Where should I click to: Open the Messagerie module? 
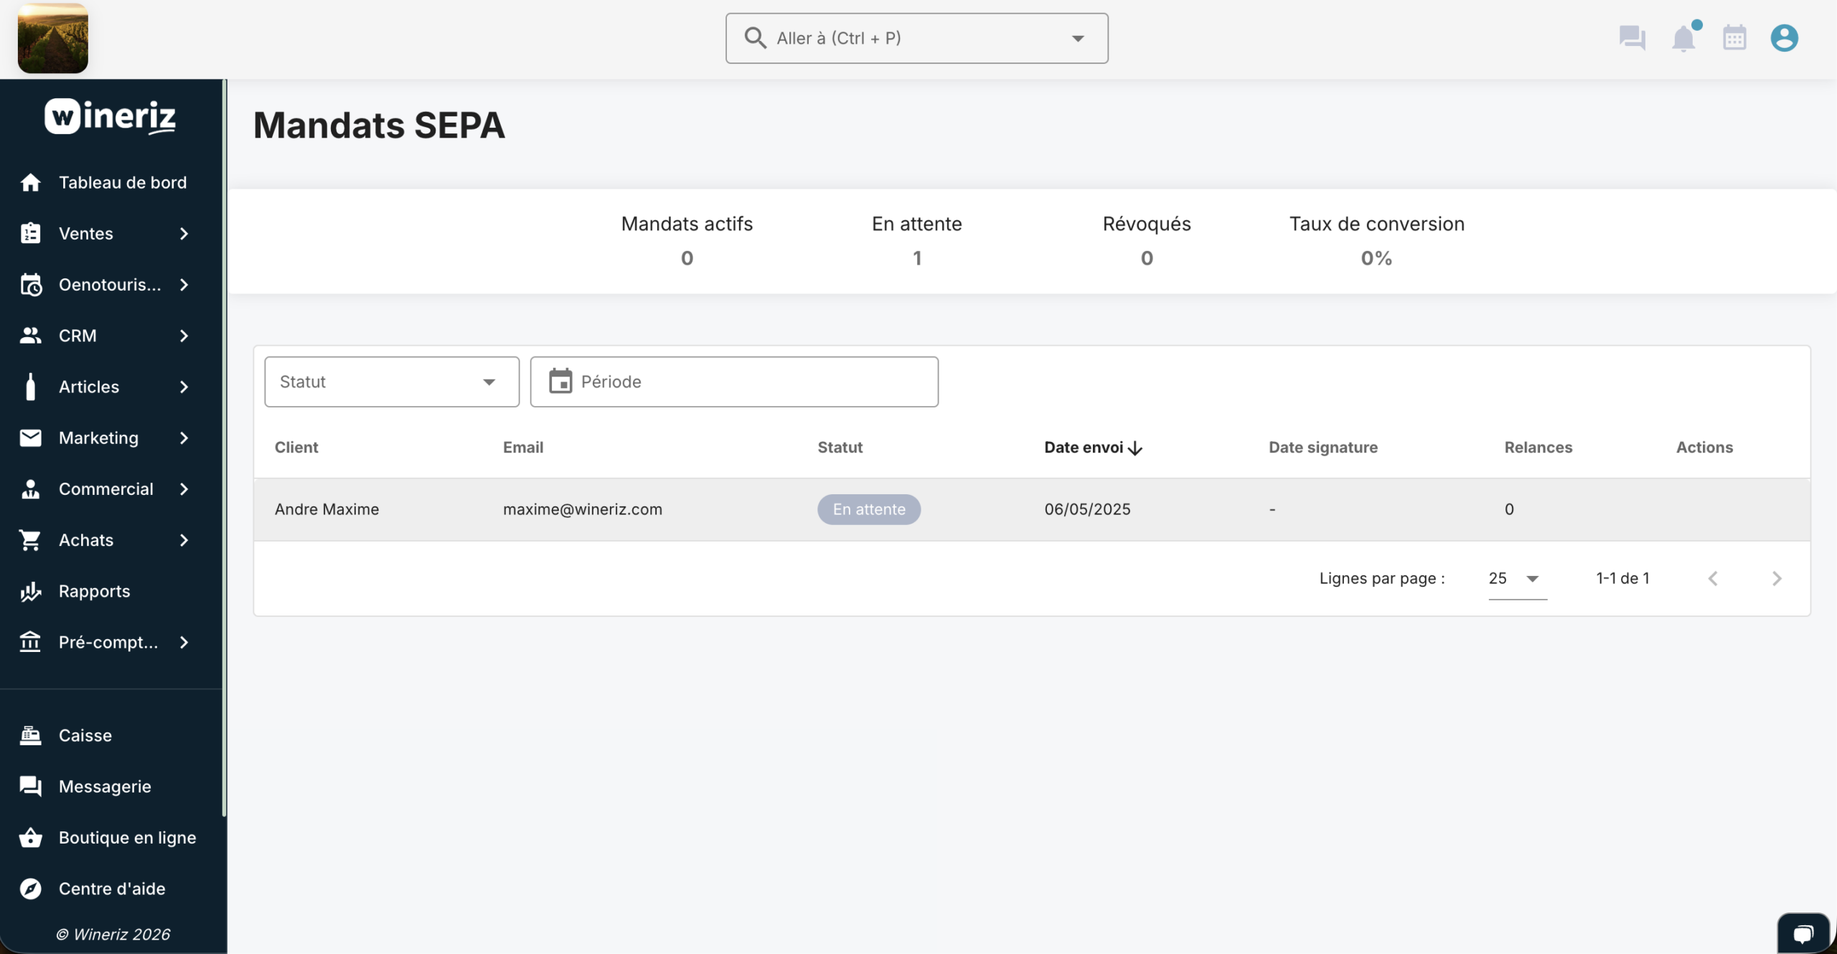click(x=104, y=785)
